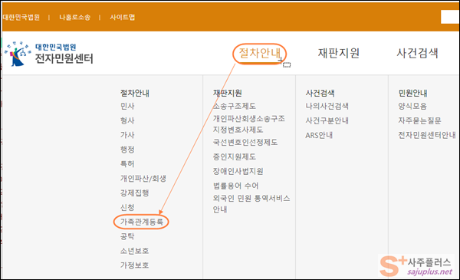Click the 민원안내 submenu heading
Viewport: 460px width, 280px height.
pos(412,93)
